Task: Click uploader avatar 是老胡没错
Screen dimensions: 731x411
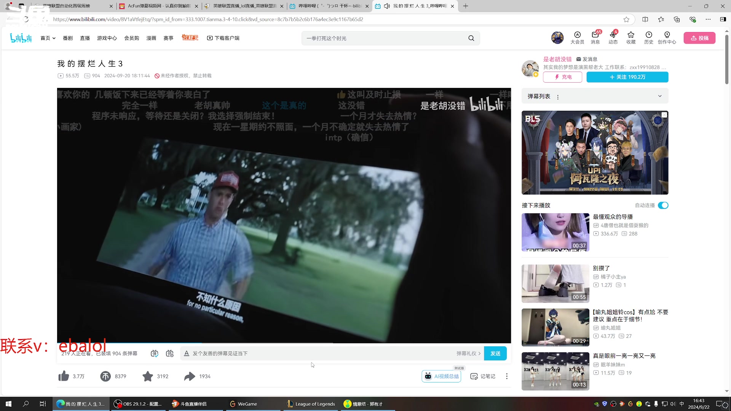Action: point(530,69)
